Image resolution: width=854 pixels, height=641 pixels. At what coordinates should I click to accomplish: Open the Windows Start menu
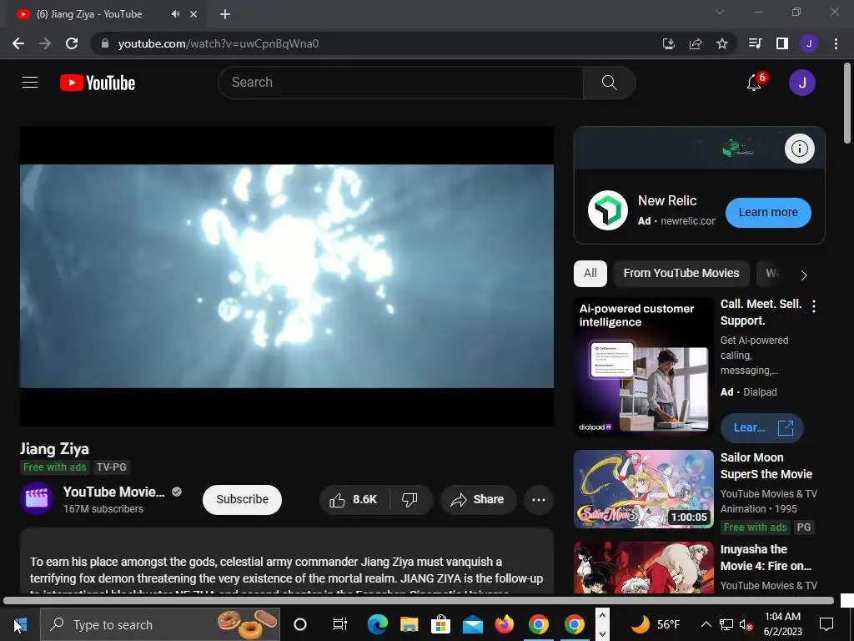[20, 624]
